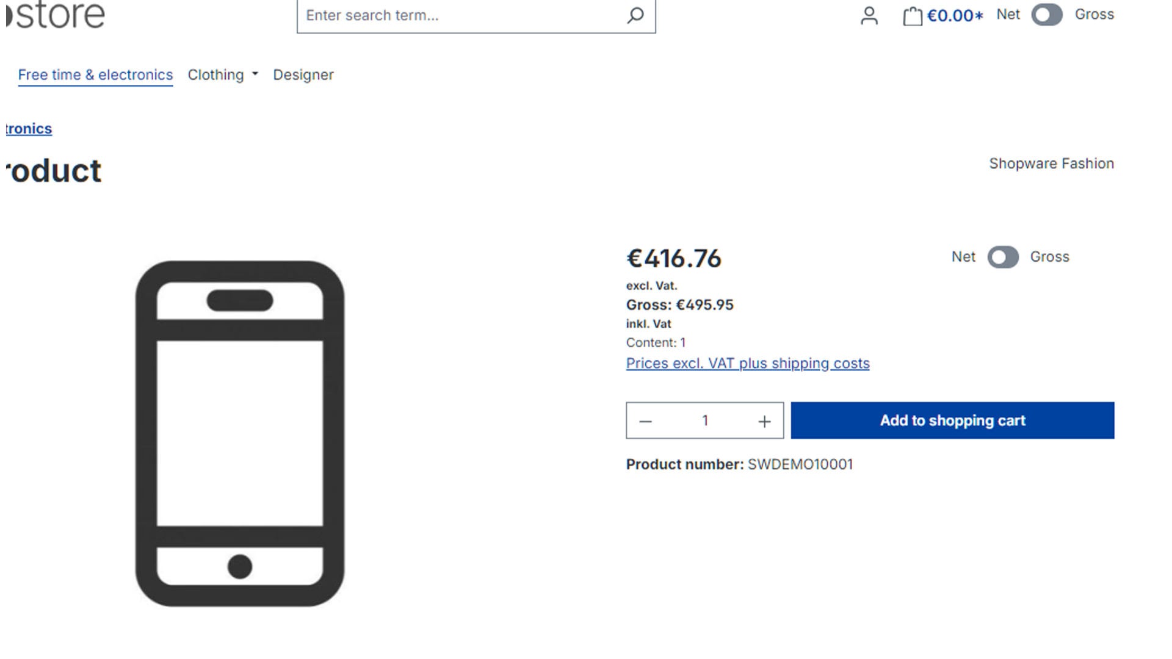Open the phone product image
The image size is (1172, 659).
click(240, 434)
